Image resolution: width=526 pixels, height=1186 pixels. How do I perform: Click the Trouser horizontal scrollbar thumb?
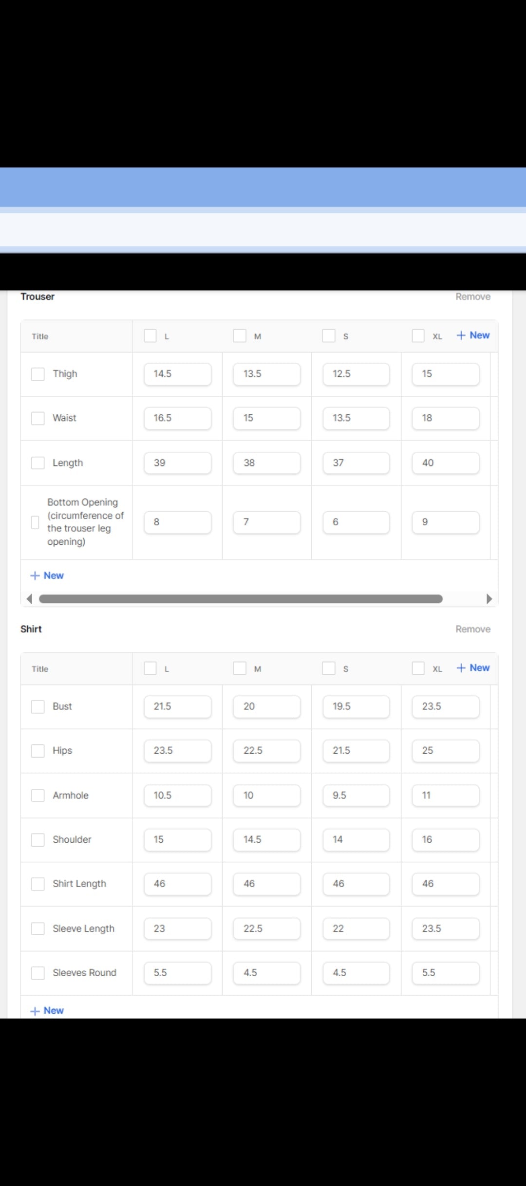(241, 599)
